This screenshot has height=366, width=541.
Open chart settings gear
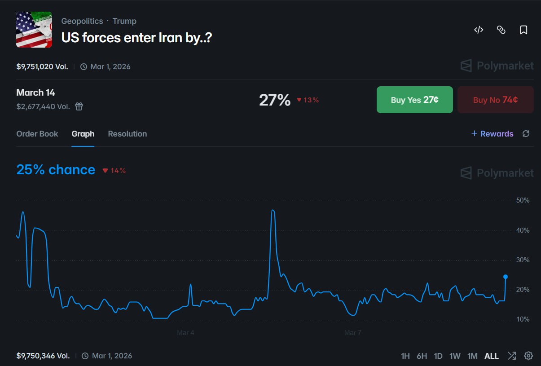tap(528, 356)
